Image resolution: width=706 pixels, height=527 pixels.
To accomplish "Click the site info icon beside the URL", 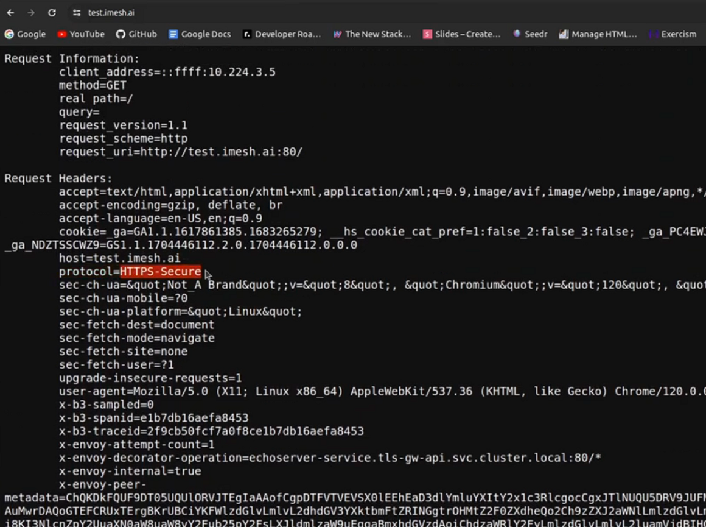I will 75,12.
